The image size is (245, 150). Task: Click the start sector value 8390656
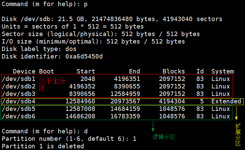pos(82,94)
